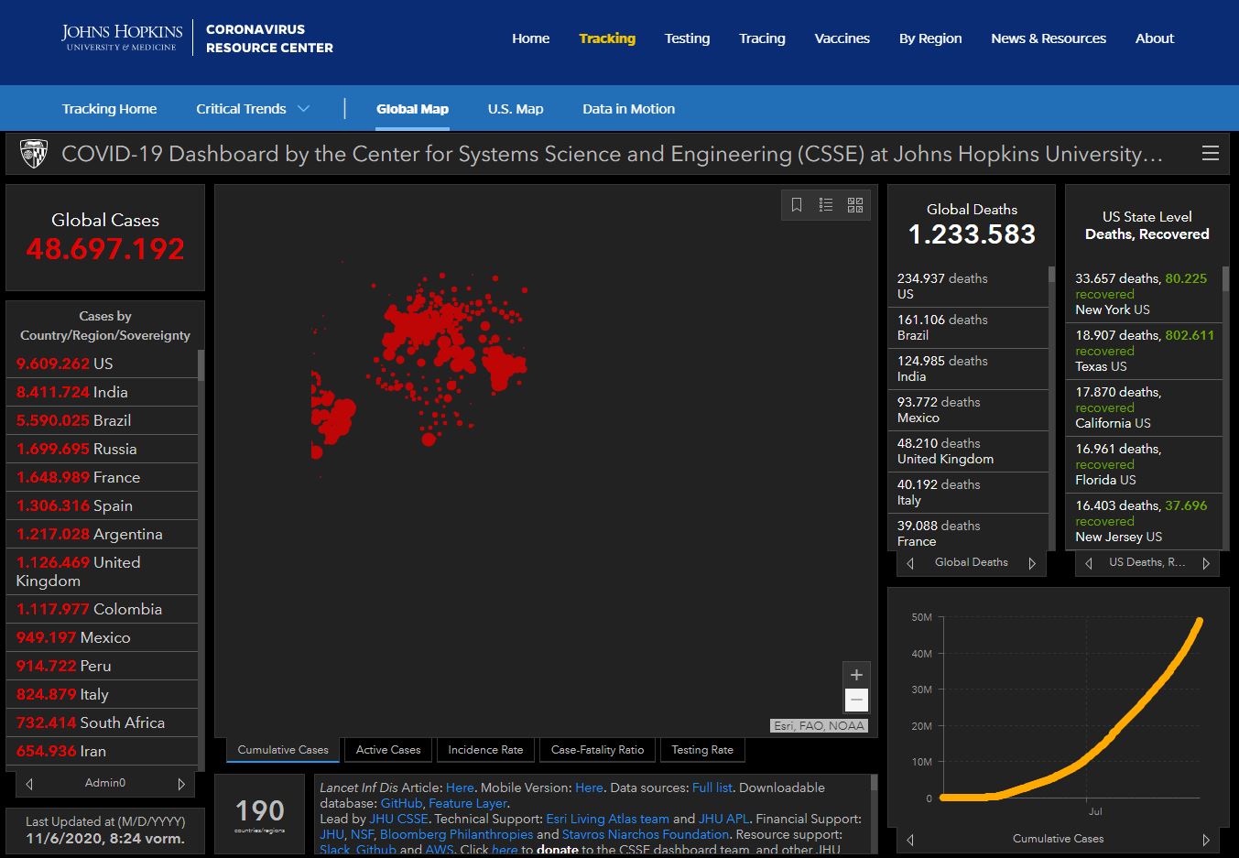Open the Vaccines navigation item
This screenshot has height=858, width=1239.
(x=842, y=38)
